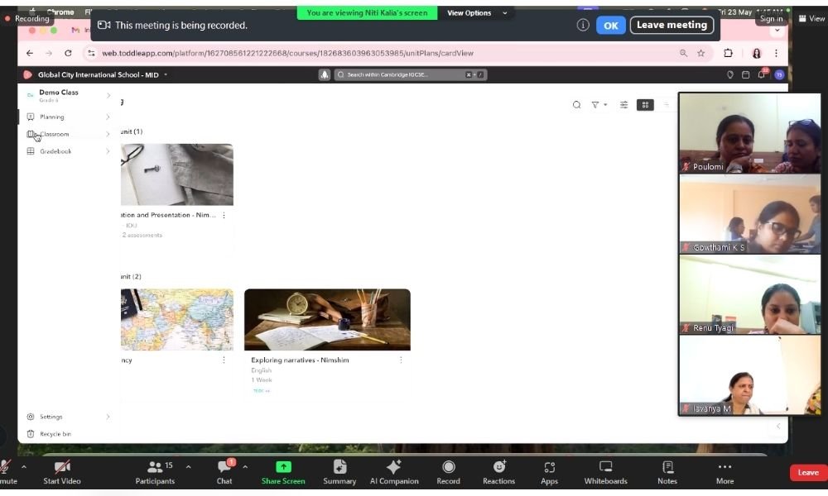Open options menu for Exploring narratives card
828x496 pixels.
(x=401, y=360)
